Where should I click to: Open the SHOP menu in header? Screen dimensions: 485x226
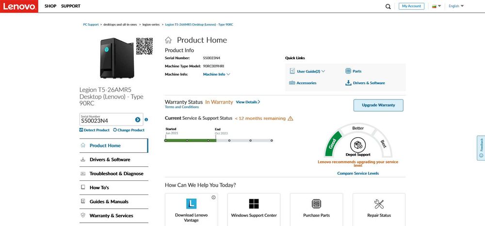[x=50, y=6]
